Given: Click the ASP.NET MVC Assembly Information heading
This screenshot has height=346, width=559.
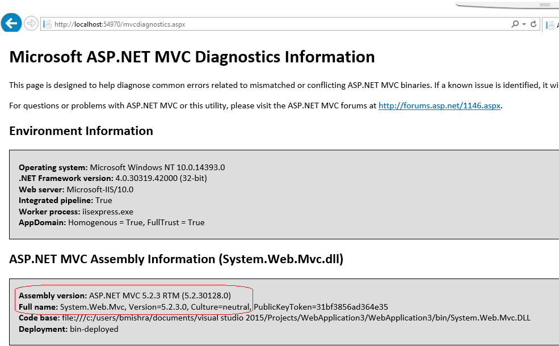Looking at the screenshot, I should 176,259.
